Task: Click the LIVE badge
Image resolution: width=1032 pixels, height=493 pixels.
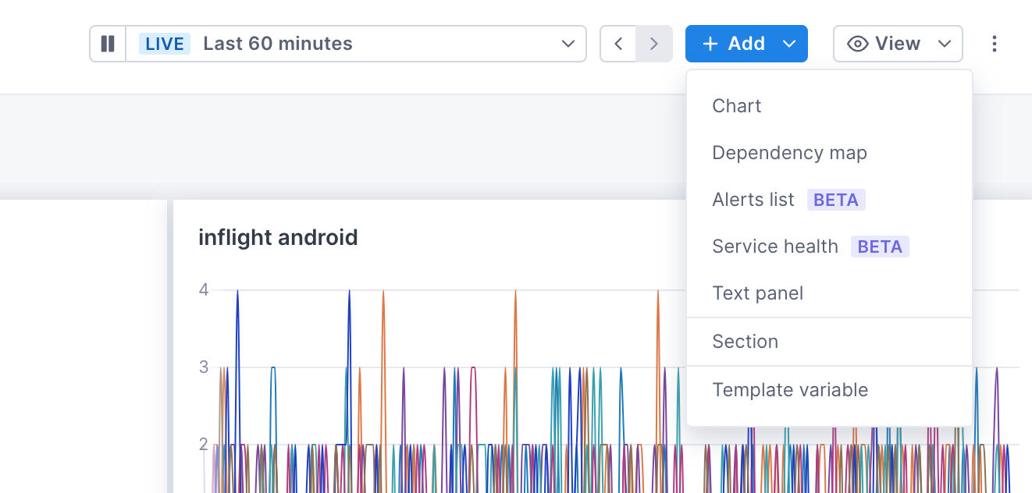Action: (x=165, y=44)
